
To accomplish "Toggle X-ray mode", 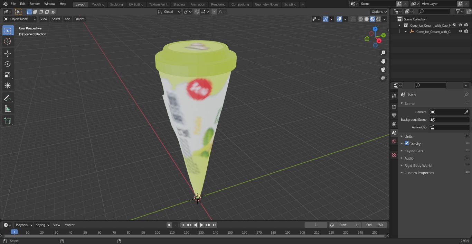I will coord(353,19).
